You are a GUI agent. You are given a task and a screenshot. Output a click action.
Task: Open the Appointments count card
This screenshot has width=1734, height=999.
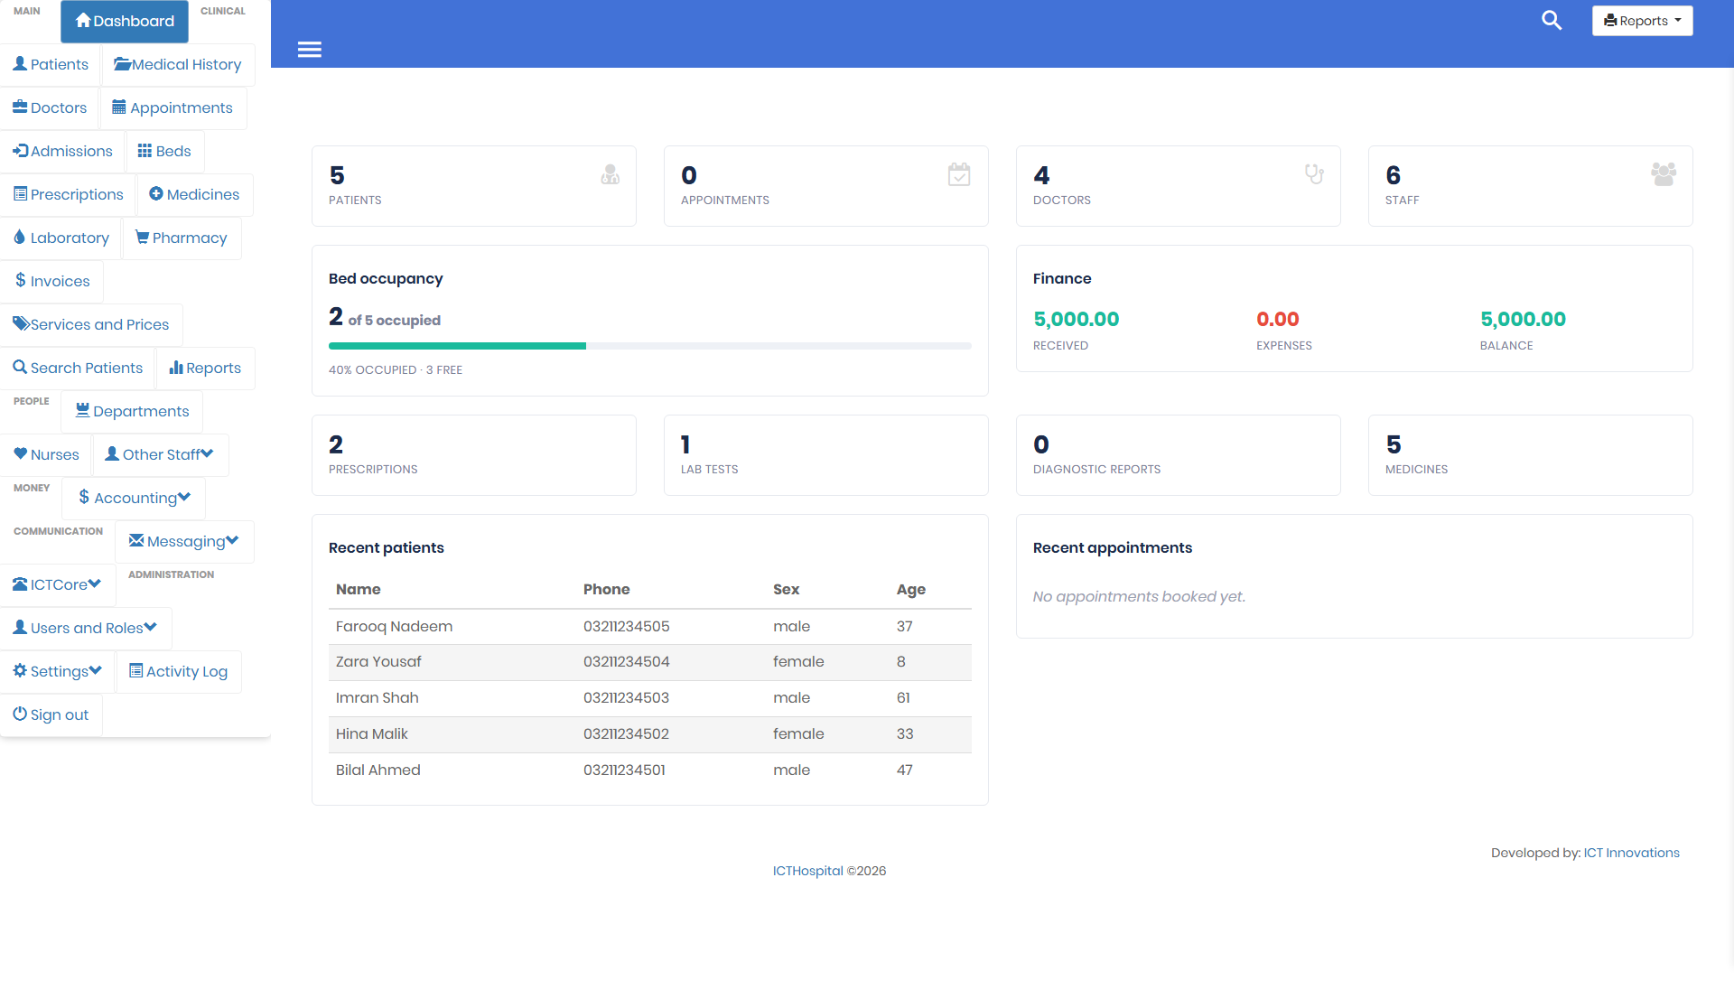pos(826,186)
